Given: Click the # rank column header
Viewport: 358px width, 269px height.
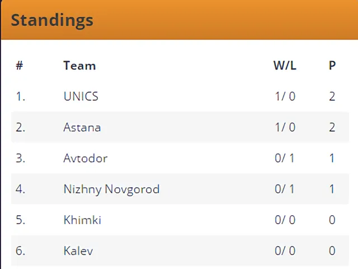Looking at the screenshot, I should click(x=20, y=66).
